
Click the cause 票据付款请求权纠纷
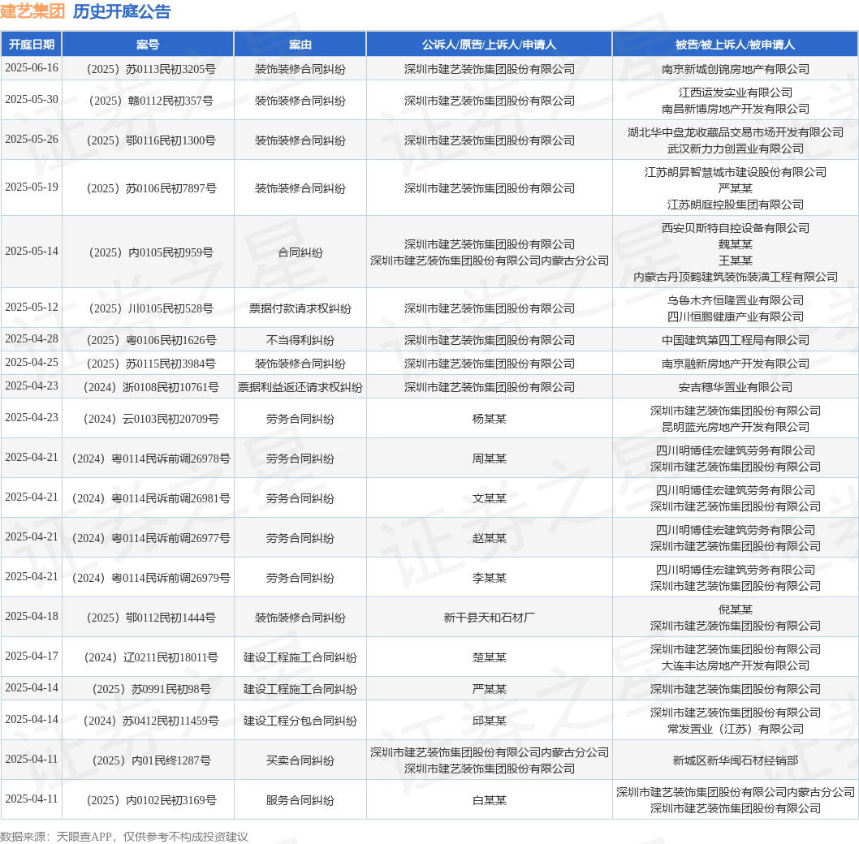[300, 308]
